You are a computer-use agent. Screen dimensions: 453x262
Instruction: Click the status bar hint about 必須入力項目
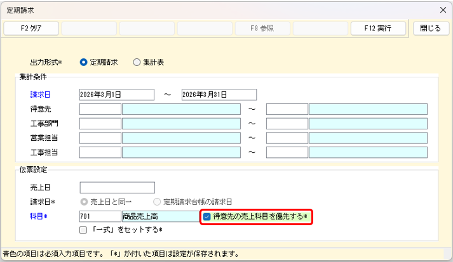click(x=121, y=254)
